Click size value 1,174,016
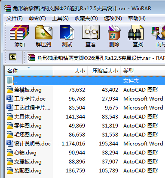This screenshot has width=165, height=178. 73,144
